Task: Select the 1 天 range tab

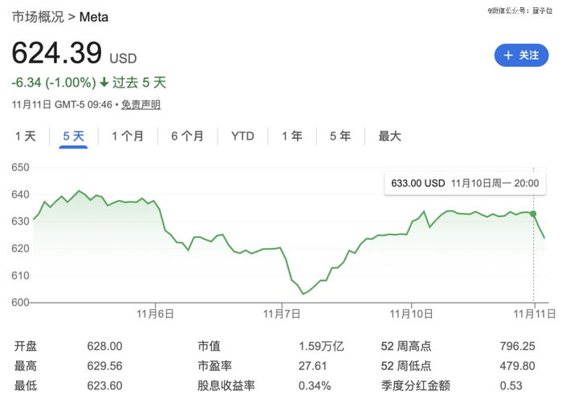Action: [x=26, y=136]
